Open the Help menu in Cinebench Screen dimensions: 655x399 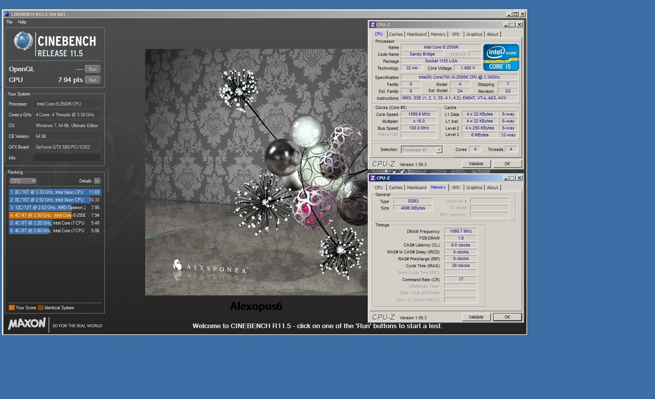click(x=22, y=22)
